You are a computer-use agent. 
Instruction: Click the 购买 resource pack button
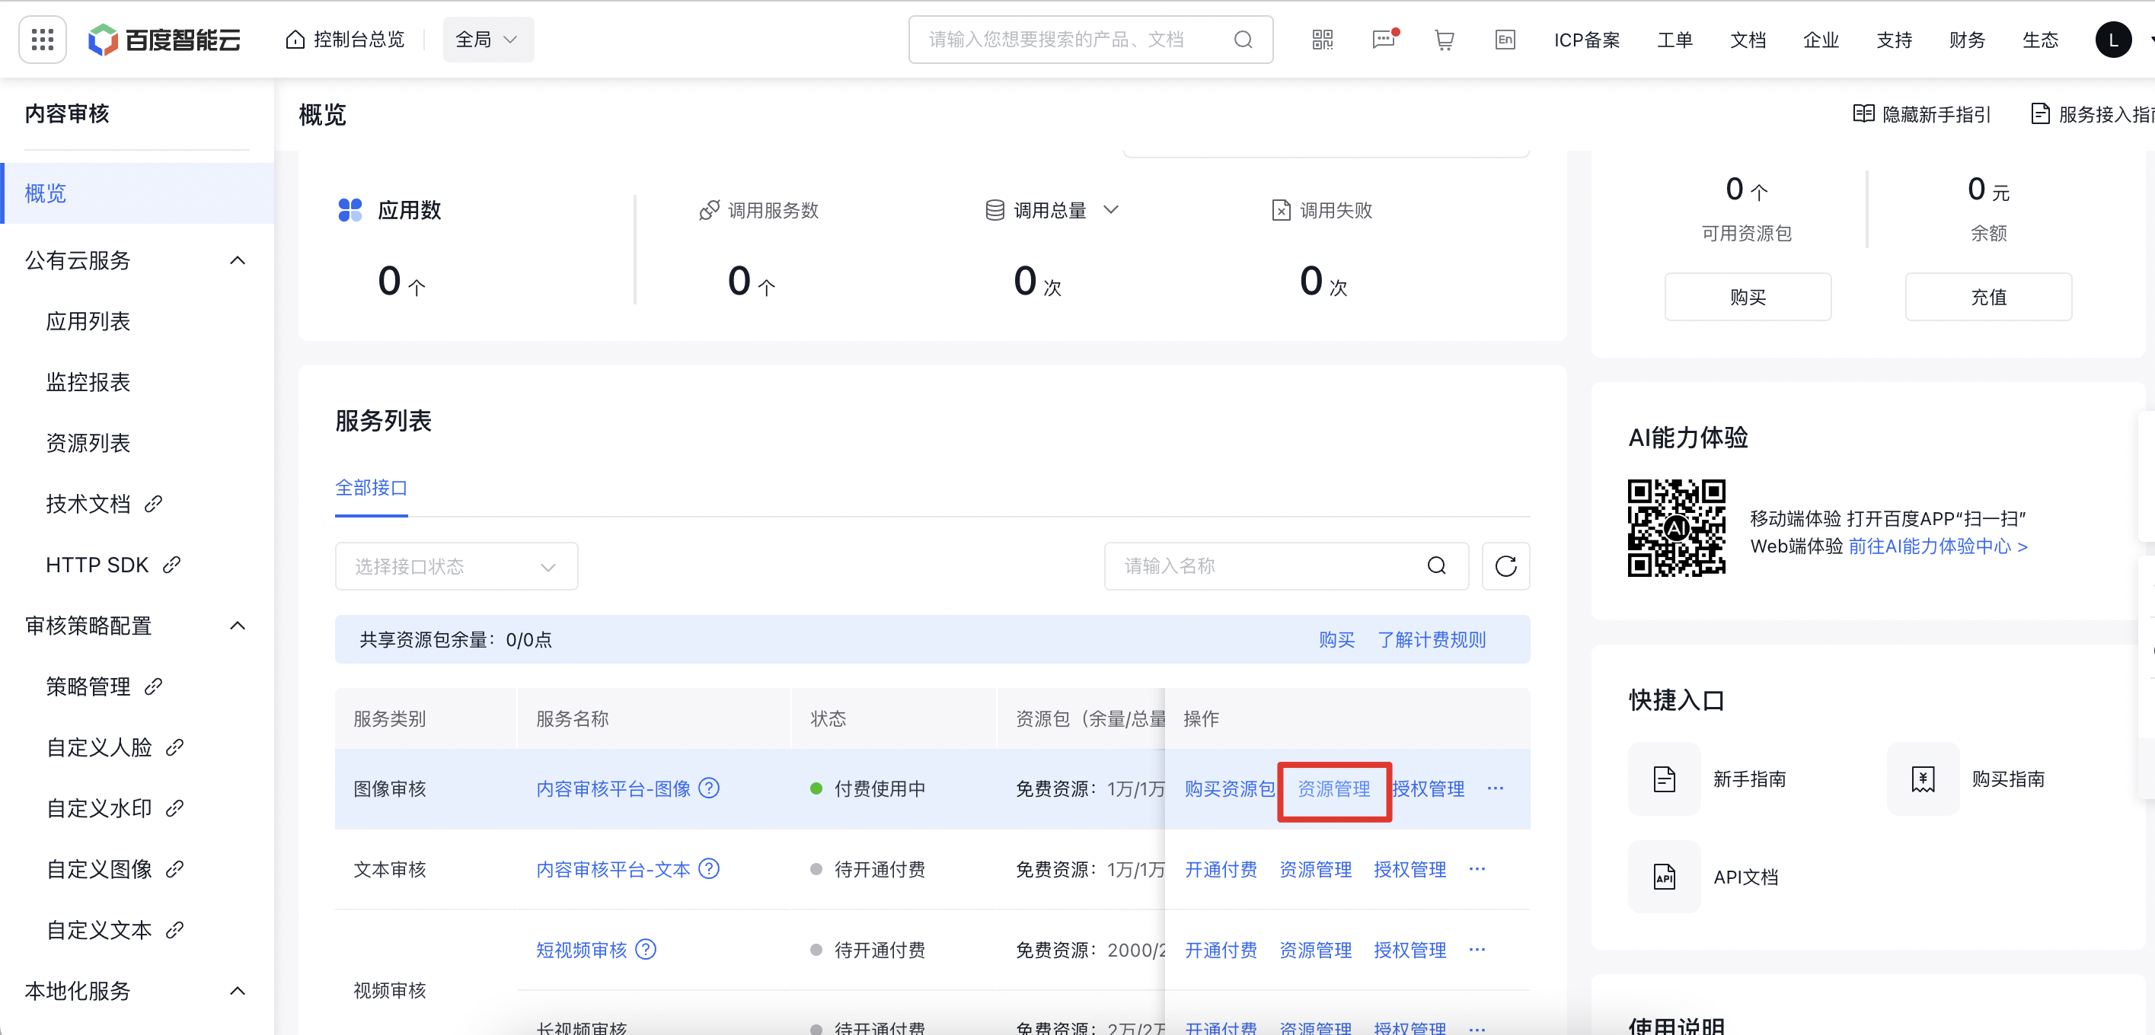click(1748, 297)
